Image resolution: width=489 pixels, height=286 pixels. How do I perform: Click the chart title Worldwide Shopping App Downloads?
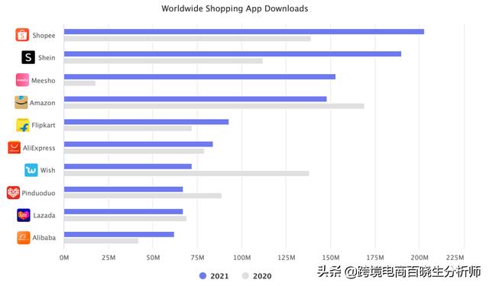(x=235, y=8)
